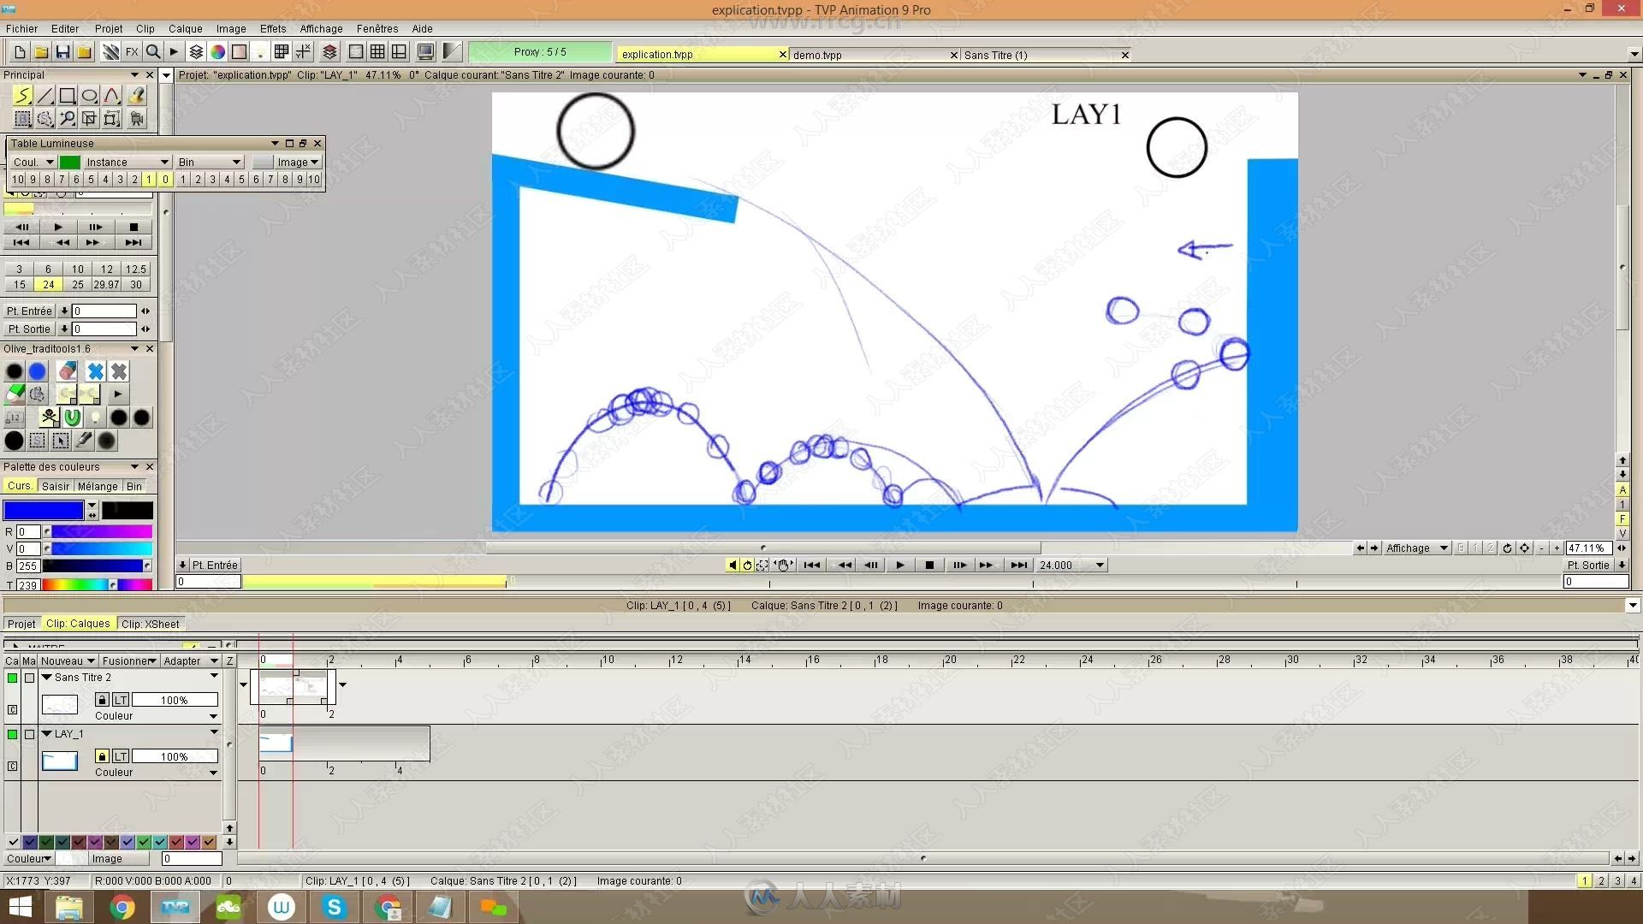The height and width of the screenshot is (924, 1643).
Task: Toggle LT light table on LAY_1 layer
Action: (x=121, y=756)
